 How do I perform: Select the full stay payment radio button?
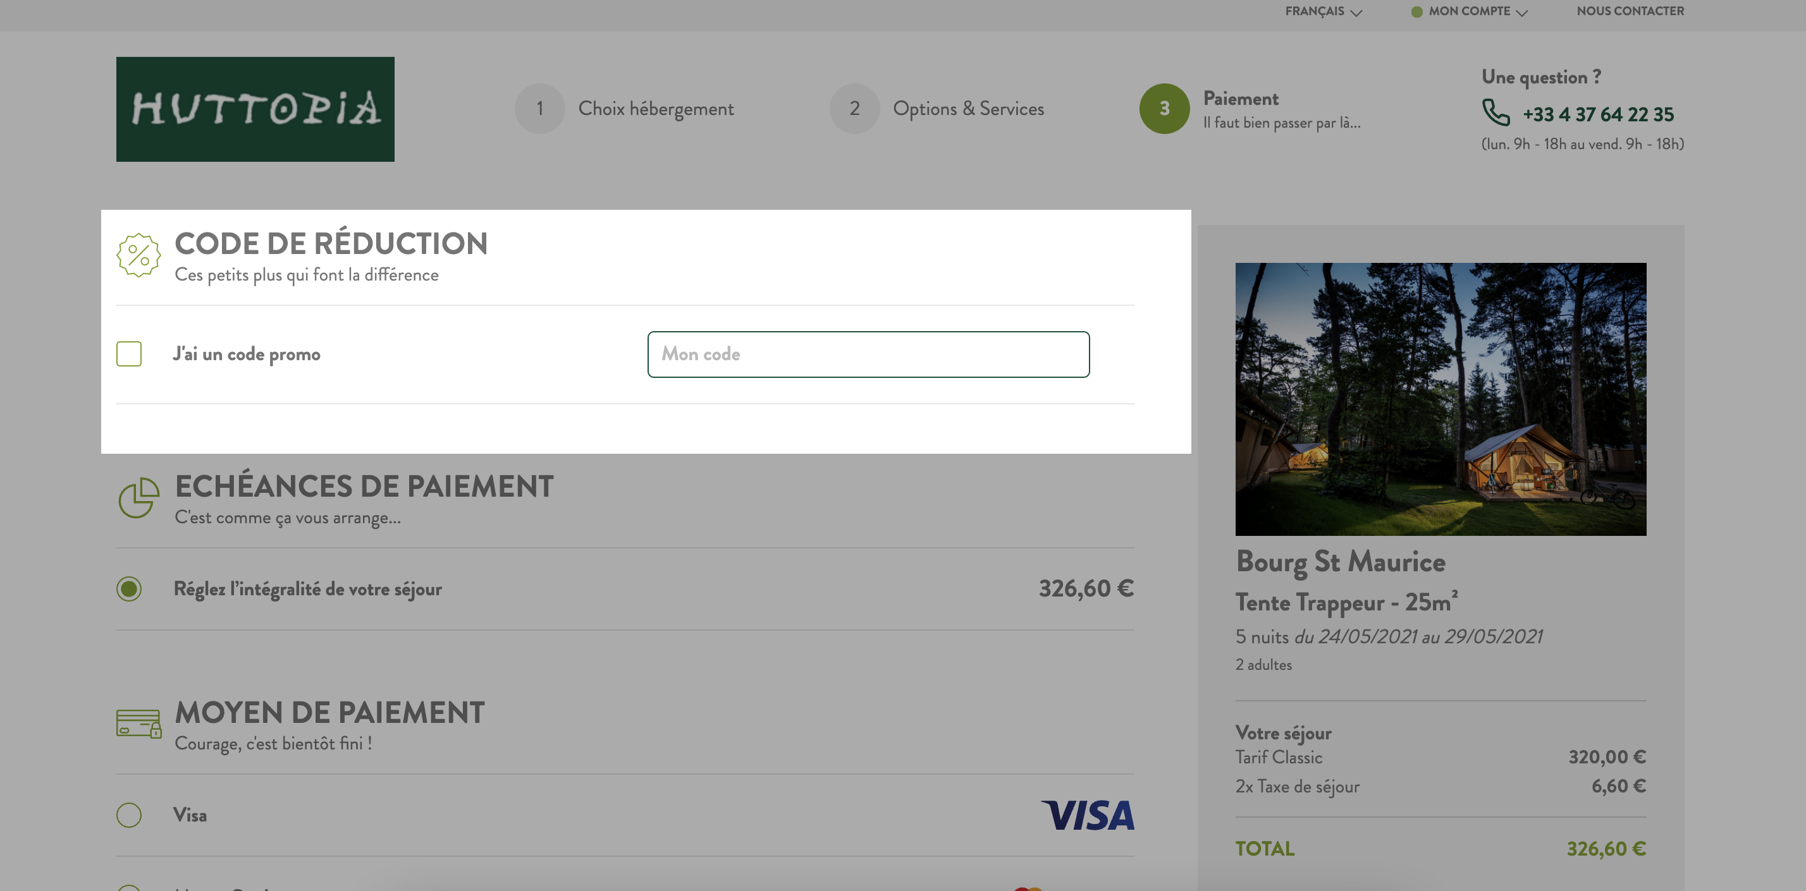click(x=129, y=588)
